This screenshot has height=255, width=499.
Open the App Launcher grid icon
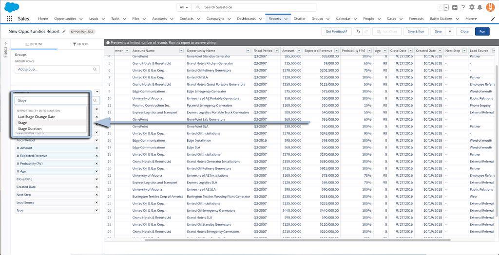9,19
